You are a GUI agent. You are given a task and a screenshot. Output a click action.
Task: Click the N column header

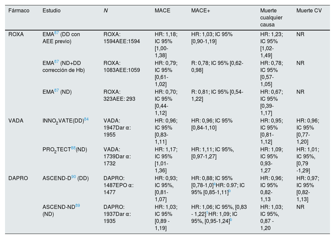click(106, 11)
